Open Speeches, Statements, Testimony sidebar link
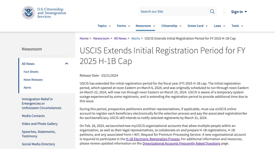Viewport: 275px width, 149px height. (39, 134)
